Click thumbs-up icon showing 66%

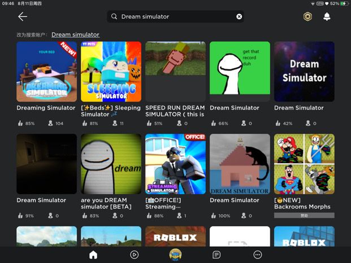(x=214, y=123)
